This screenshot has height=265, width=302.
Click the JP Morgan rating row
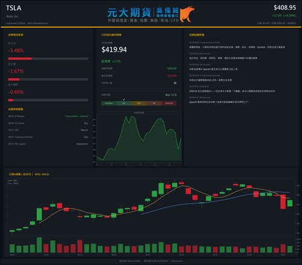pos(48,116)
